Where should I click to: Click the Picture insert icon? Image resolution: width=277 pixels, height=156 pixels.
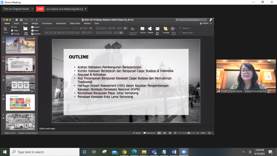click(x=143, y=29)
